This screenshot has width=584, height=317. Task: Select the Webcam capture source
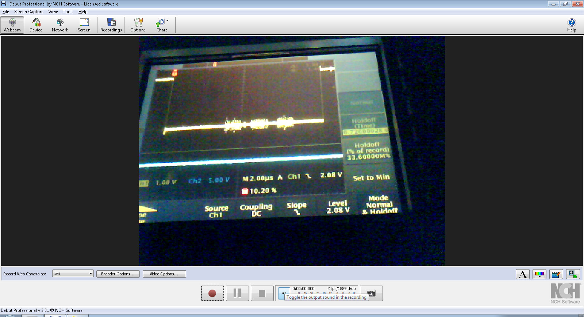(12, 25)
